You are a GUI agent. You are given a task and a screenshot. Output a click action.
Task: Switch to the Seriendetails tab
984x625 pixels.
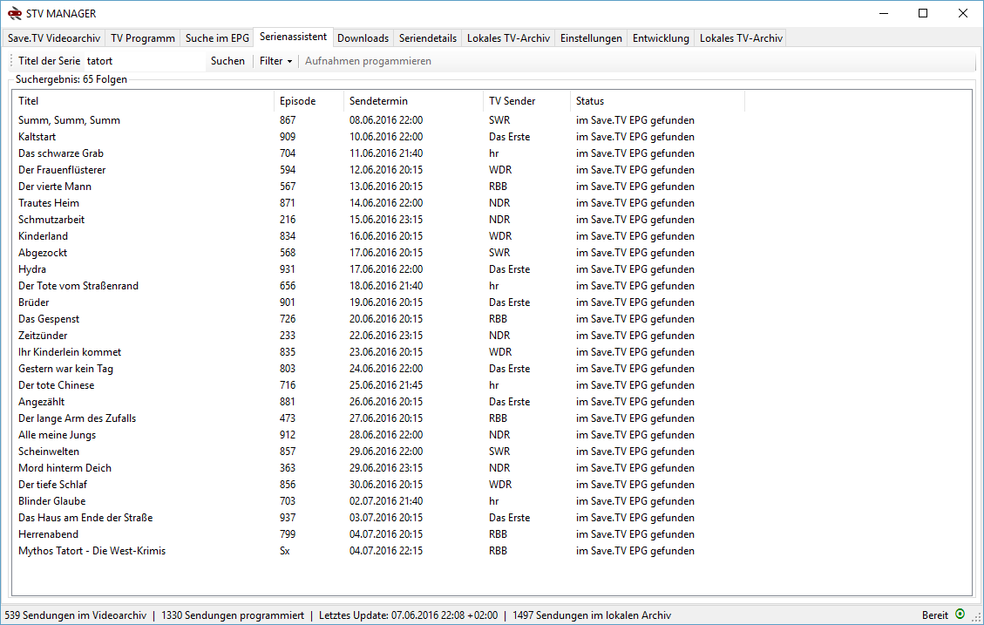click(x=427, y=37)
